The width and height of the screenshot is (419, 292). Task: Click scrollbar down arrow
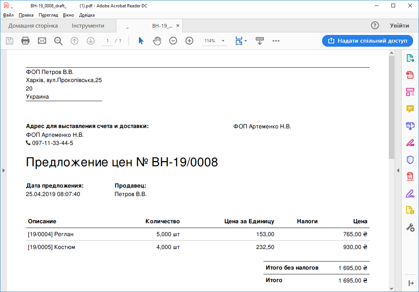point(391,289)
